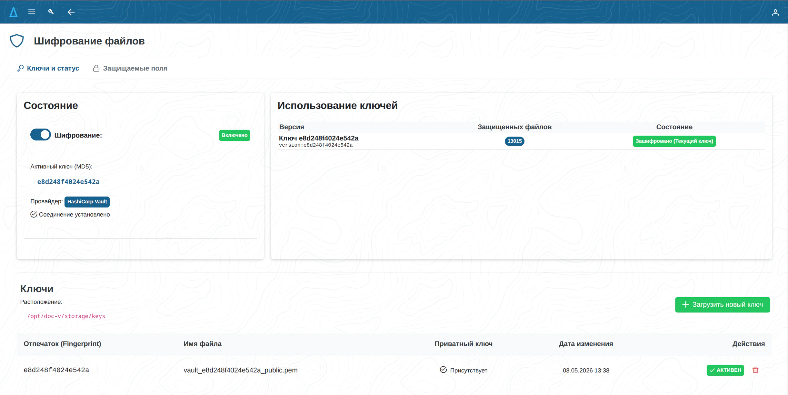Click the shield icon beside page title
This screenshot has width=788, height=395.
point(17,41)
